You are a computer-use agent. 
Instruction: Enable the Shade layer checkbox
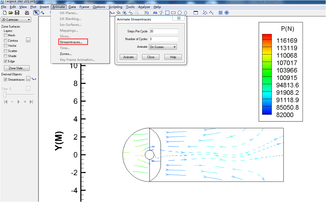coord(6,56)
